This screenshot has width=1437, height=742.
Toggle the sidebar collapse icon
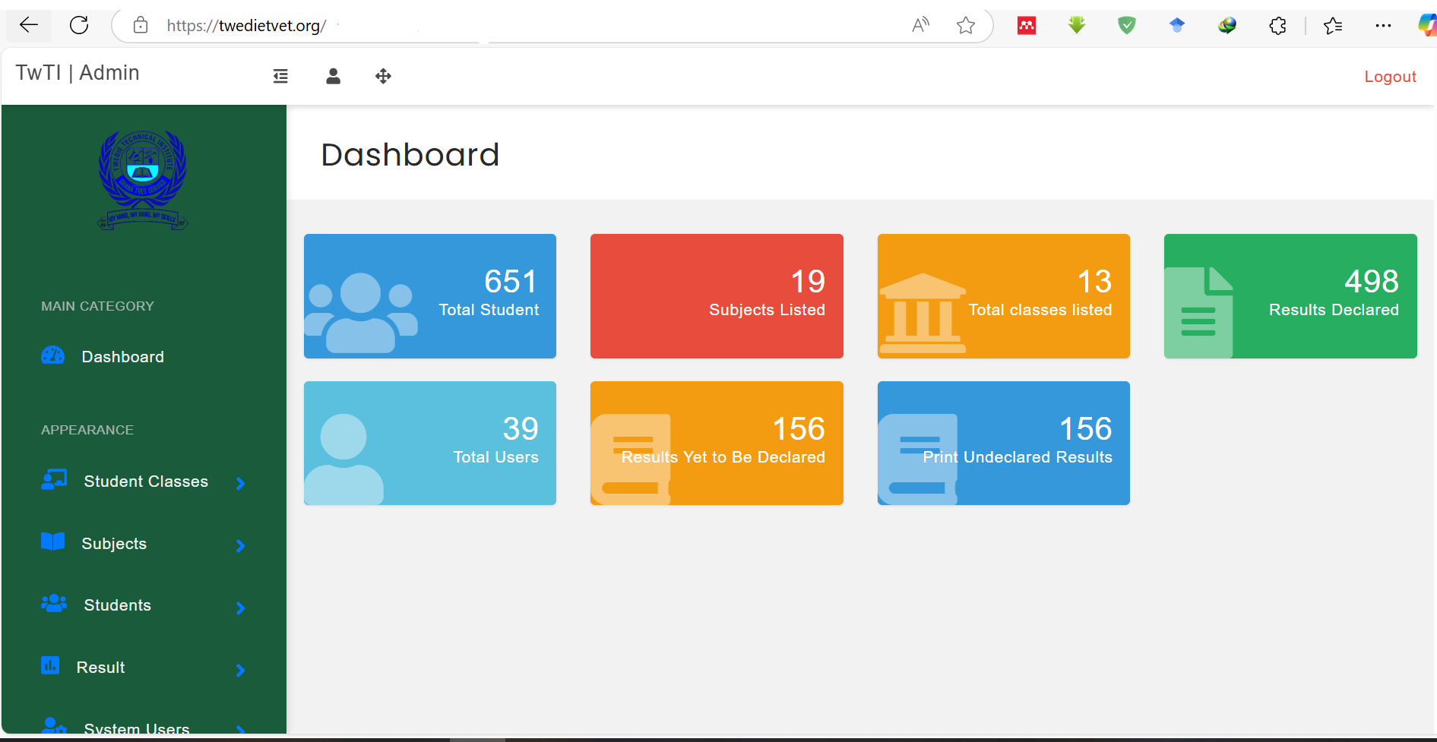click(x=280, y=76)
